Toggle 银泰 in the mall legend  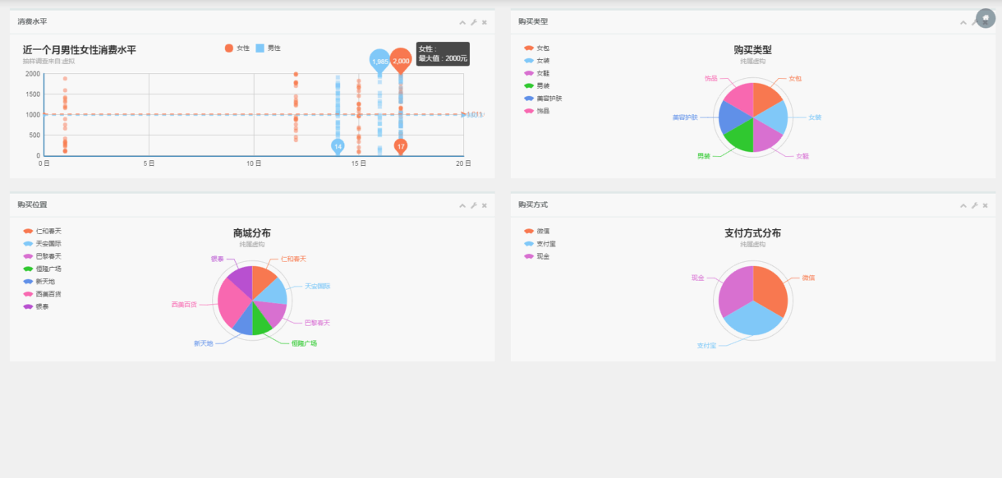coord(36,306)
